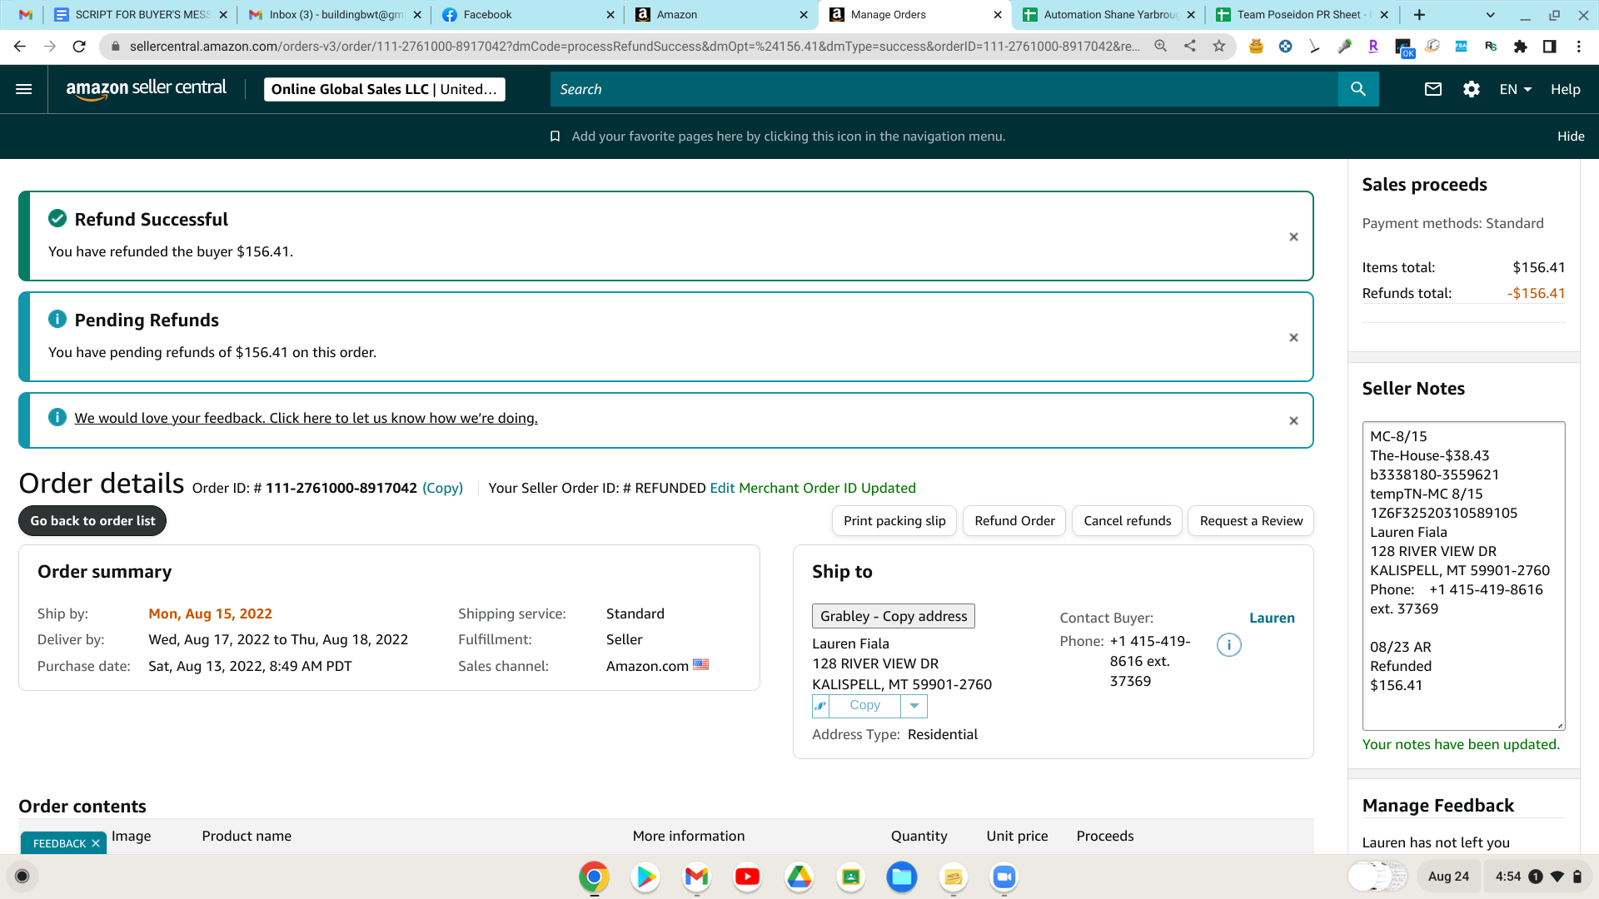Open the settings gear icon
The height and width of the screenshot is (899, 1599).
tap(1472, 89)
